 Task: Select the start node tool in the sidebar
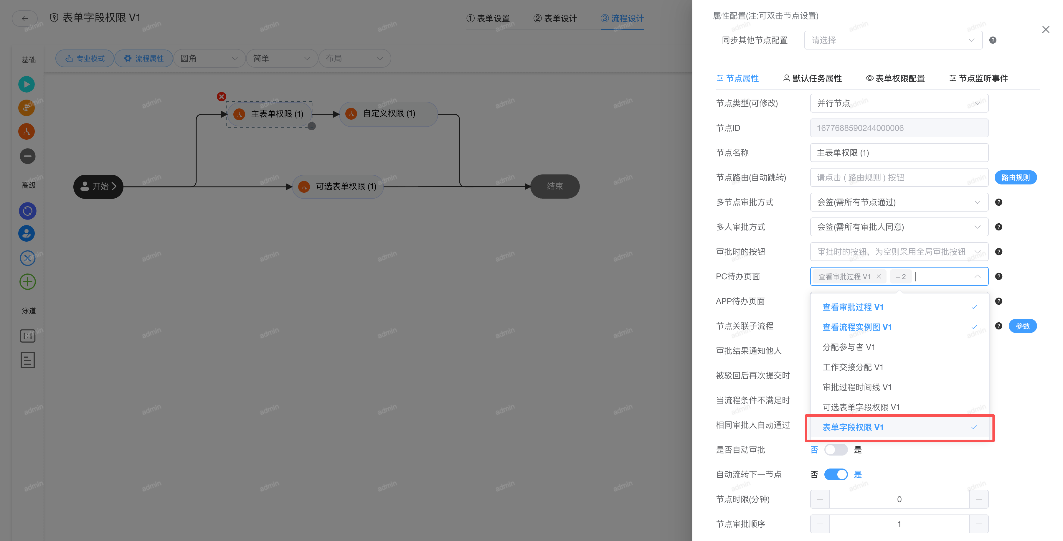27,84
